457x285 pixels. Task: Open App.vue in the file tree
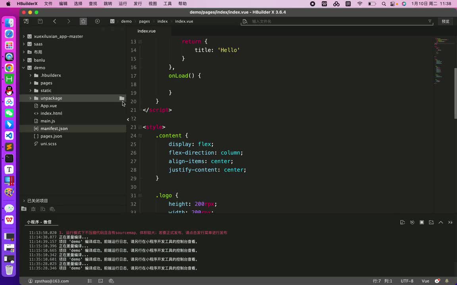(48, 106)
